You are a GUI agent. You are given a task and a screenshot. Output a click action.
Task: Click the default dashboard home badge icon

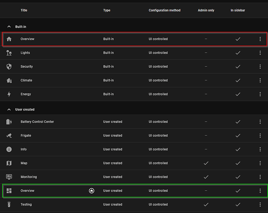pyautogui.click(x=92, y=190)
